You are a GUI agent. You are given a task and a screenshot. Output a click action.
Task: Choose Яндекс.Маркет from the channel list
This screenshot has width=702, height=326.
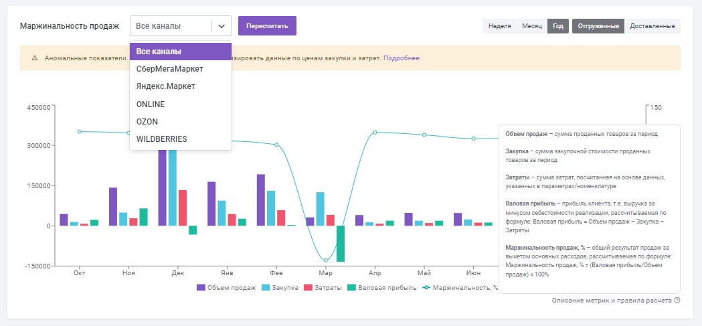165,86
